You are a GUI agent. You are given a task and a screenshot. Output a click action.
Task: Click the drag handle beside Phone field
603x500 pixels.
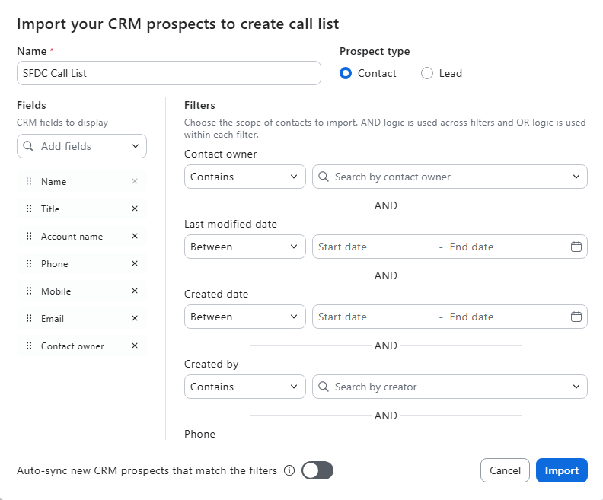29,264
